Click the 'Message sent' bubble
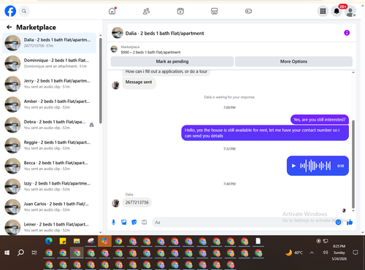 139,82
